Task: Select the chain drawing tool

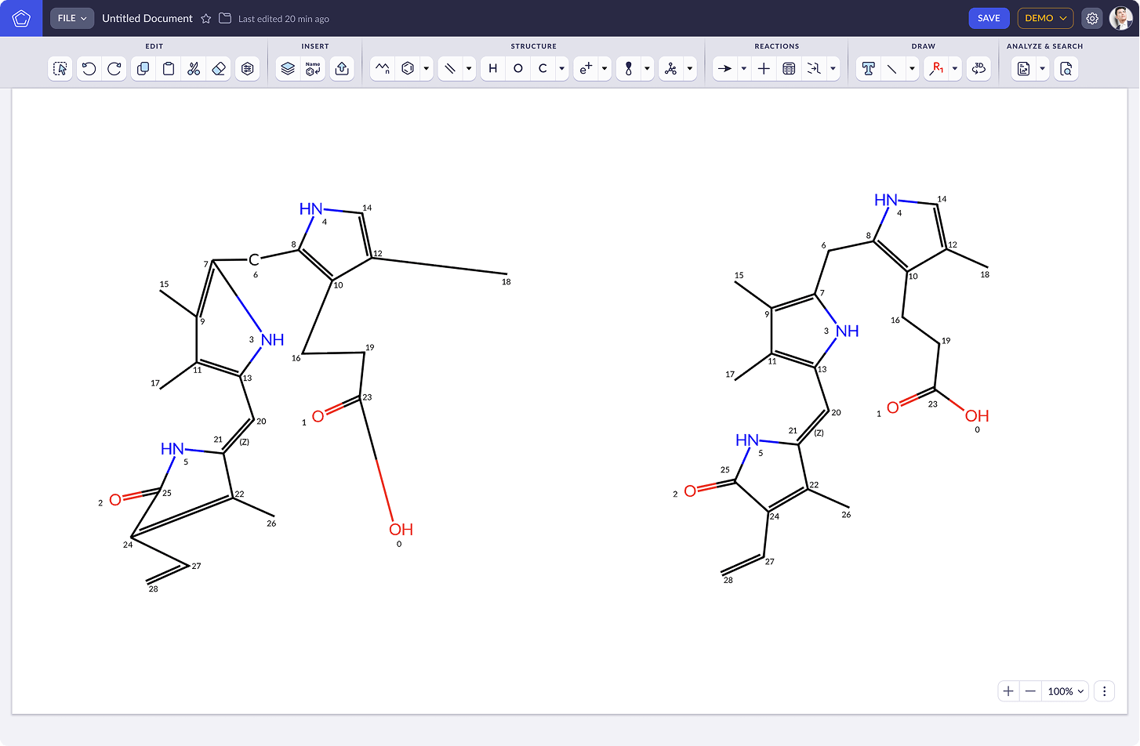Action: pos(382,69)
